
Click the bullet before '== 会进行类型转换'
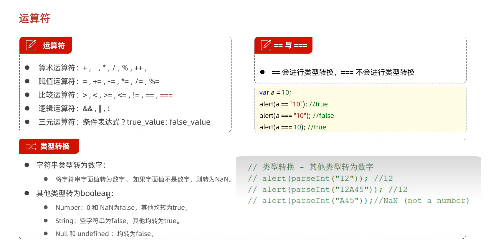pyautogui.click(x=262, y=72)
